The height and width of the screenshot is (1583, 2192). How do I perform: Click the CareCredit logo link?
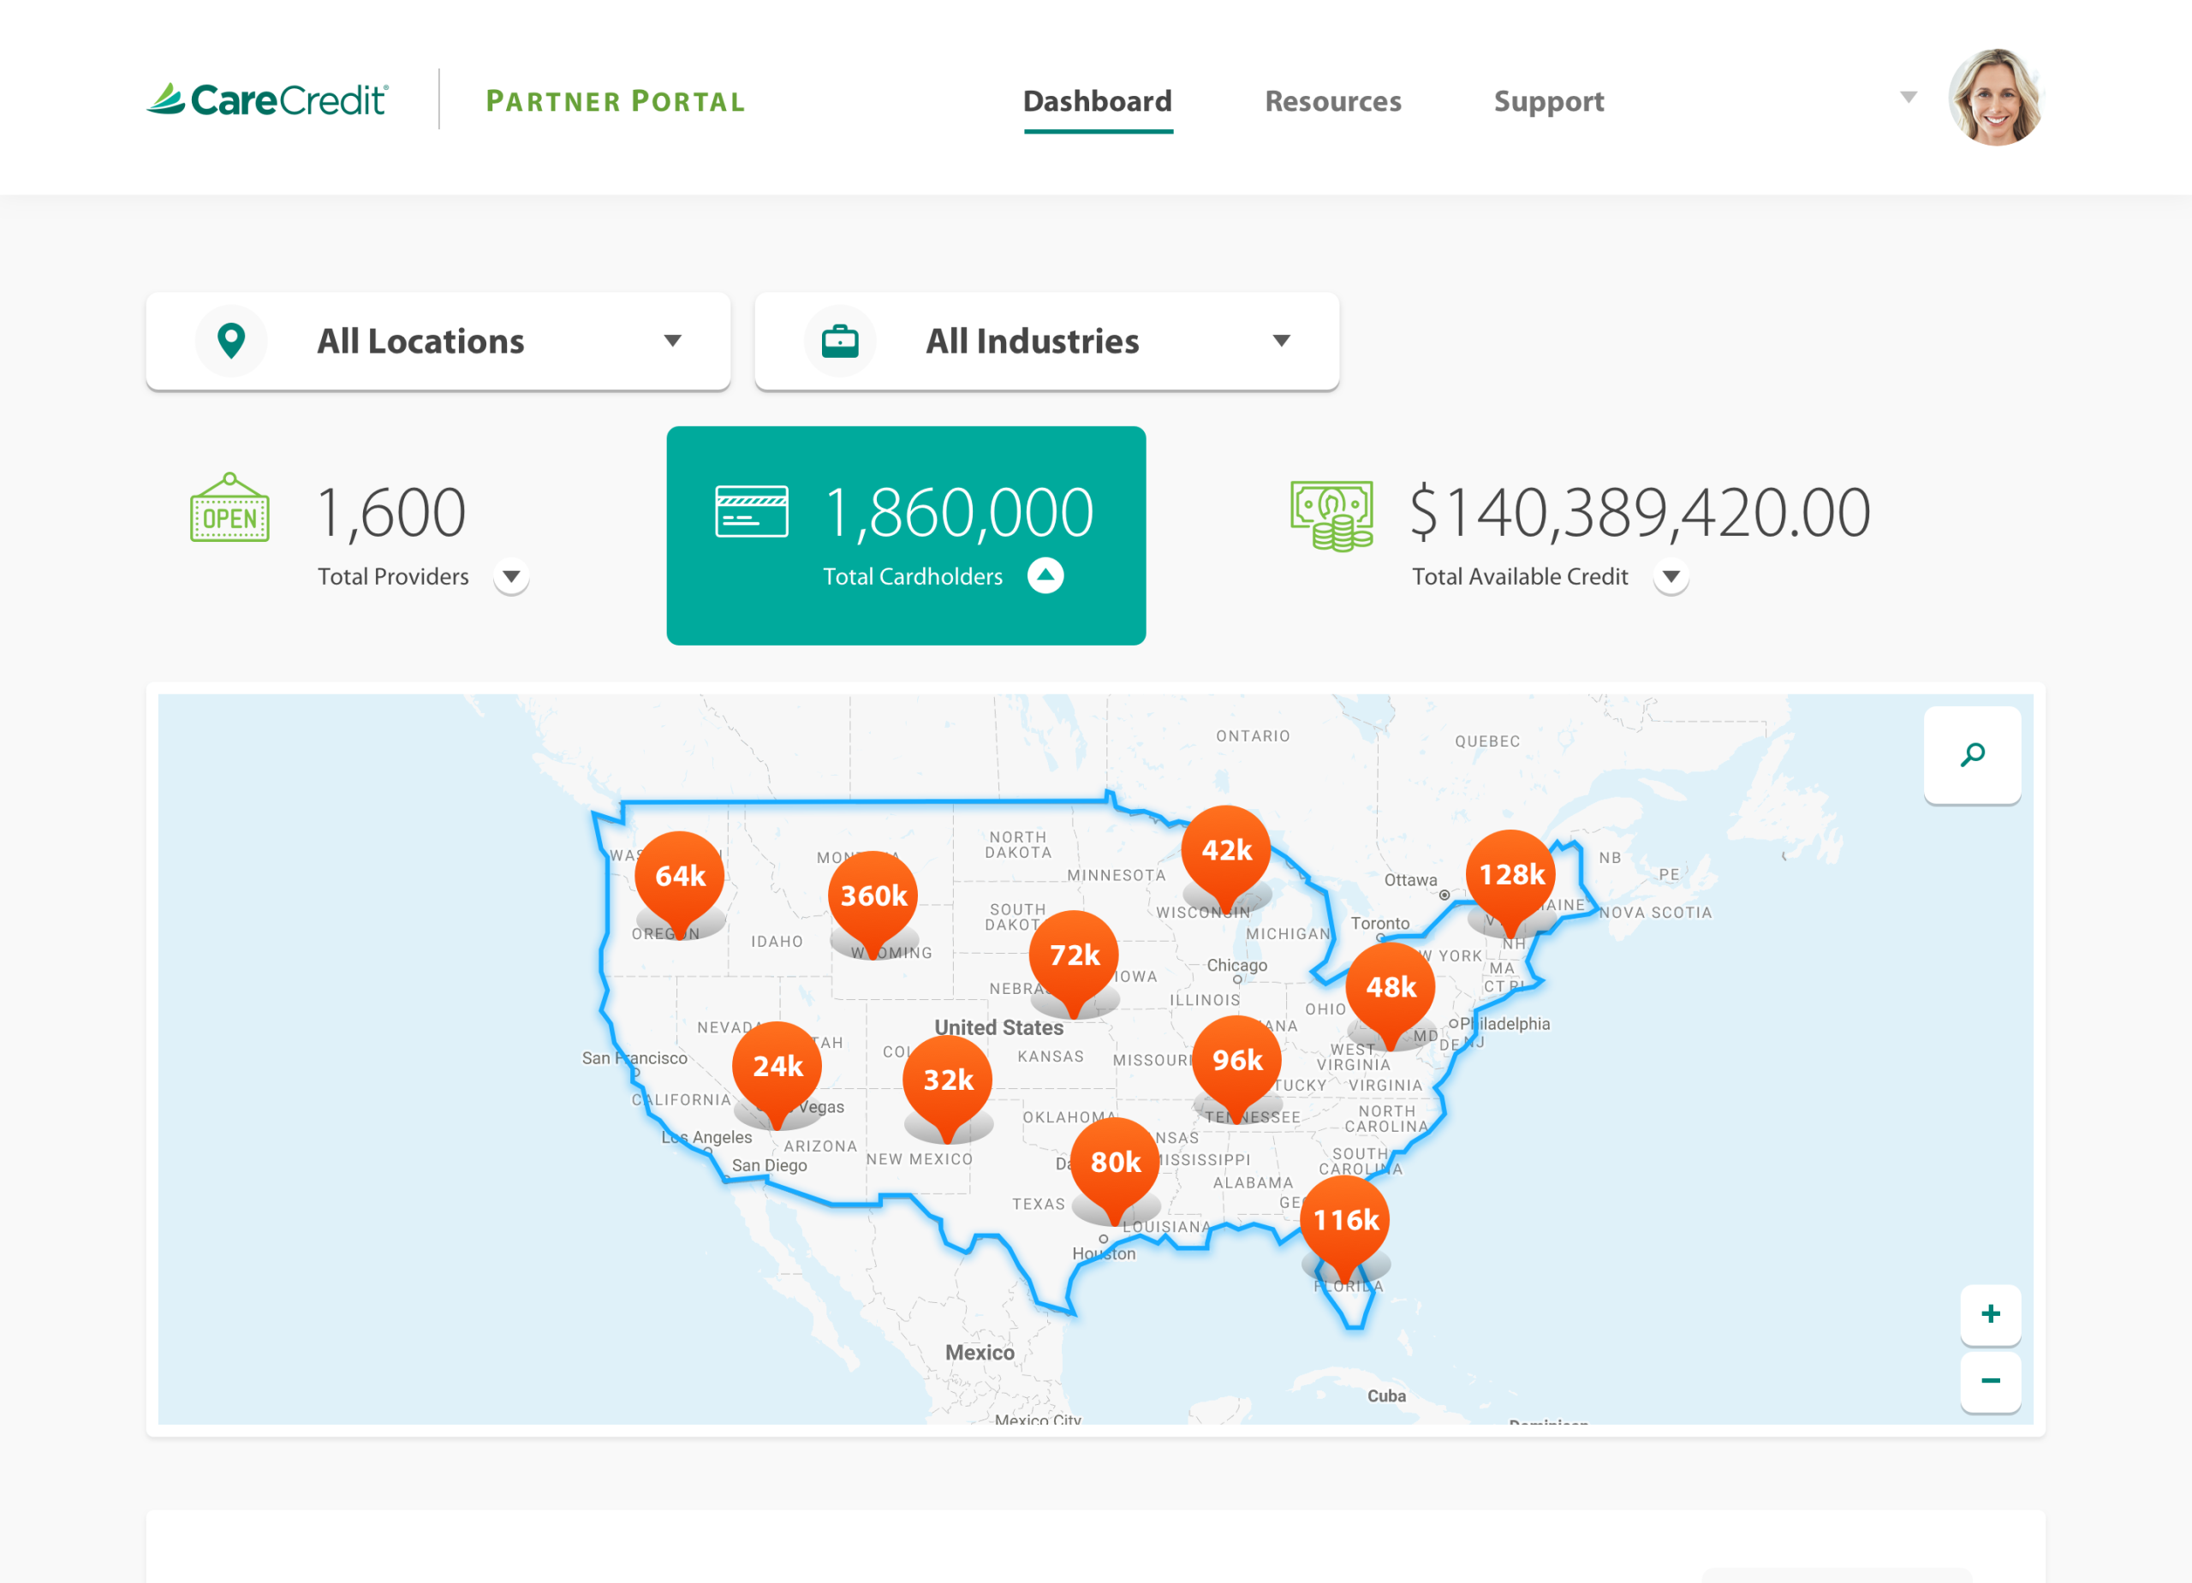click(268, 99)
